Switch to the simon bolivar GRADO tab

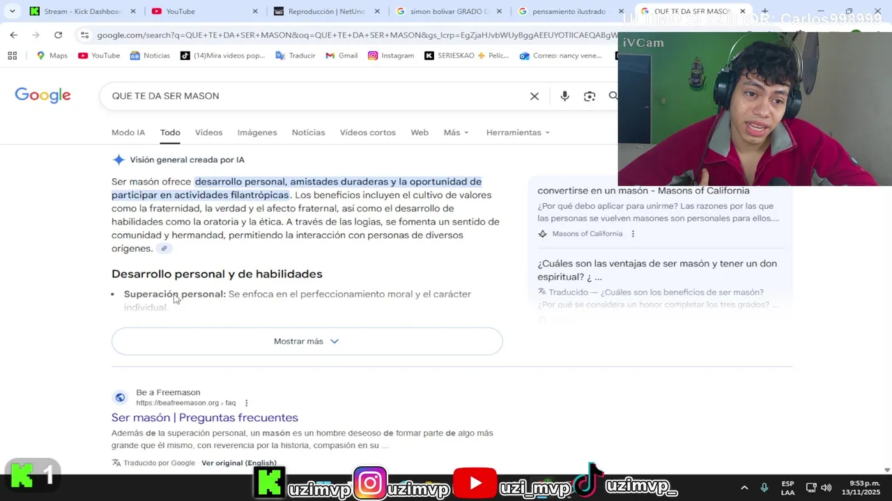[x=447, y=11]
